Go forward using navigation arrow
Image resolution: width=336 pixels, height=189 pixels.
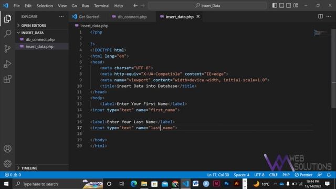tap(143, 6)
